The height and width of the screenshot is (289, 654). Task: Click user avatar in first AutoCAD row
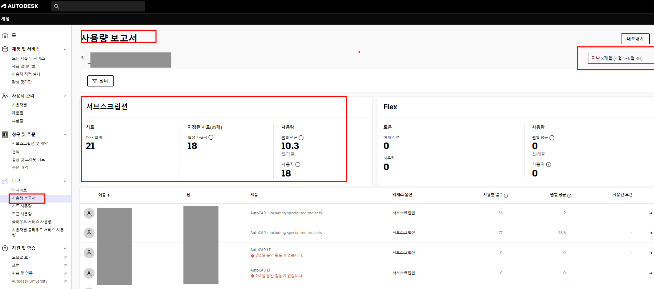(x=89, y=213)
